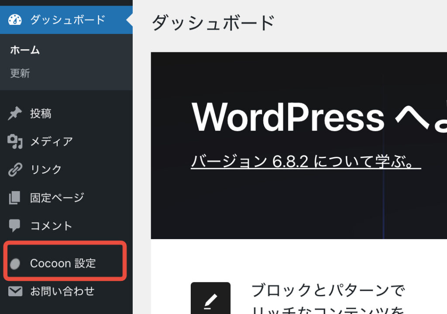Image resolution: width=447 pixels, height=314 pixels.
Task: Click the ブロックとパターンで heading text
Action: pyautogui.click(x=328, y=290)
